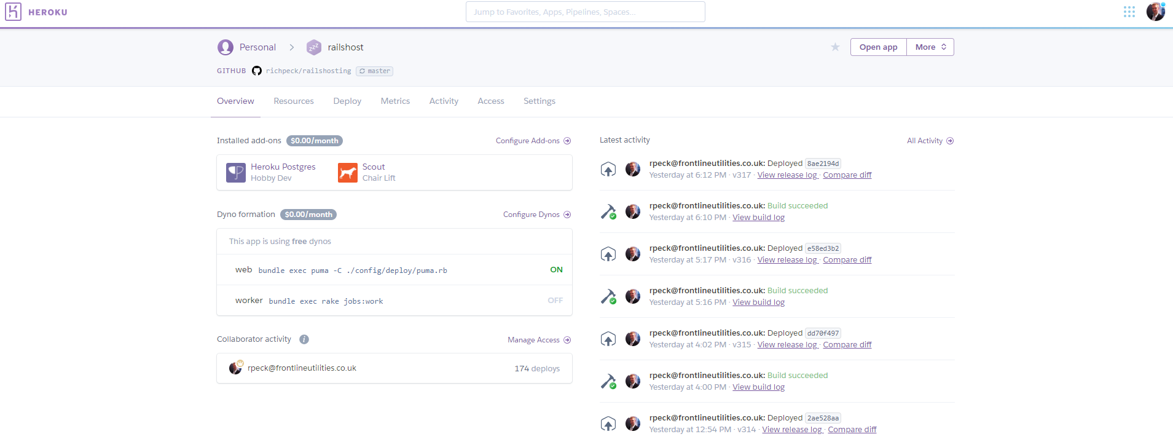Click the breadcrumb chevron after Personal
Image resolution: width=1173 pixels, height=442 pixels.
coord(292,47)
